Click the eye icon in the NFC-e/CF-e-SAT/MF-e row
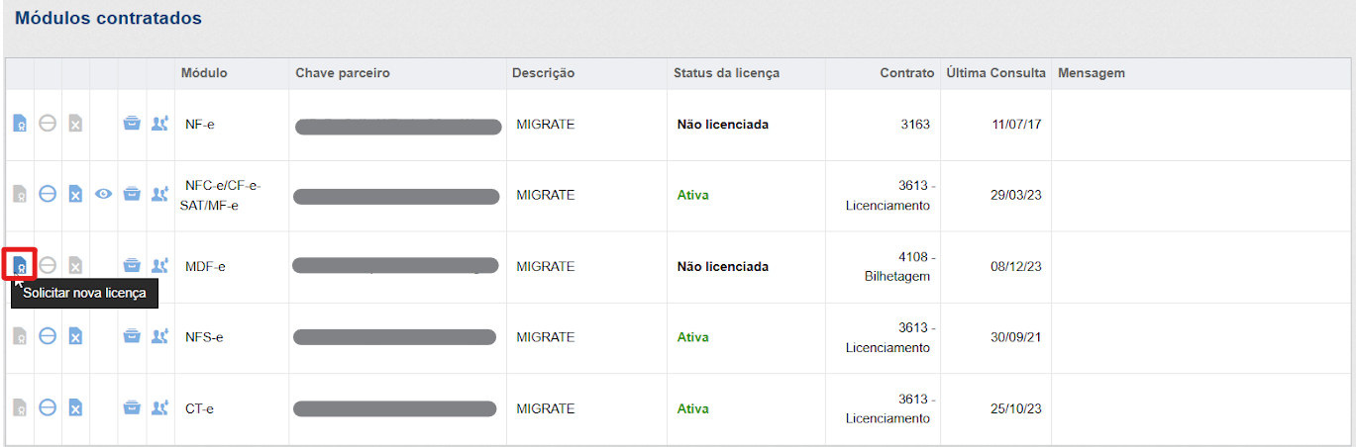This screenshot has width=1356, height=447. click(103, 195)
